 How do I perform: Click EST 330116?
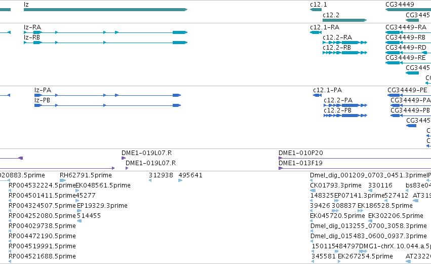click(x=370, y=191)
